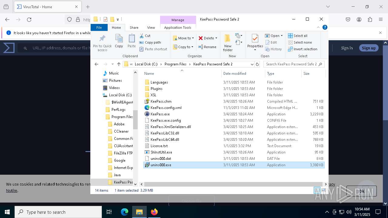Select KeePass.exe application
This screenshot has height=218, width=388.
click(x=160, y=114)
